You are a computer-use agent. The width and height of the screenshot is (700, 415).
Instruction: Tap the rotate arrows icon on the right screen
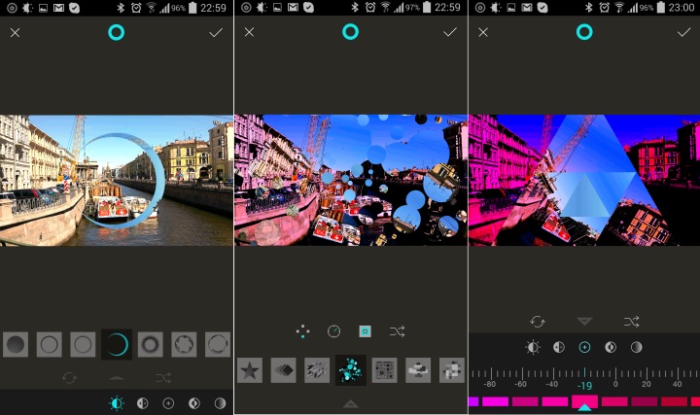click(x=538, y=322)
